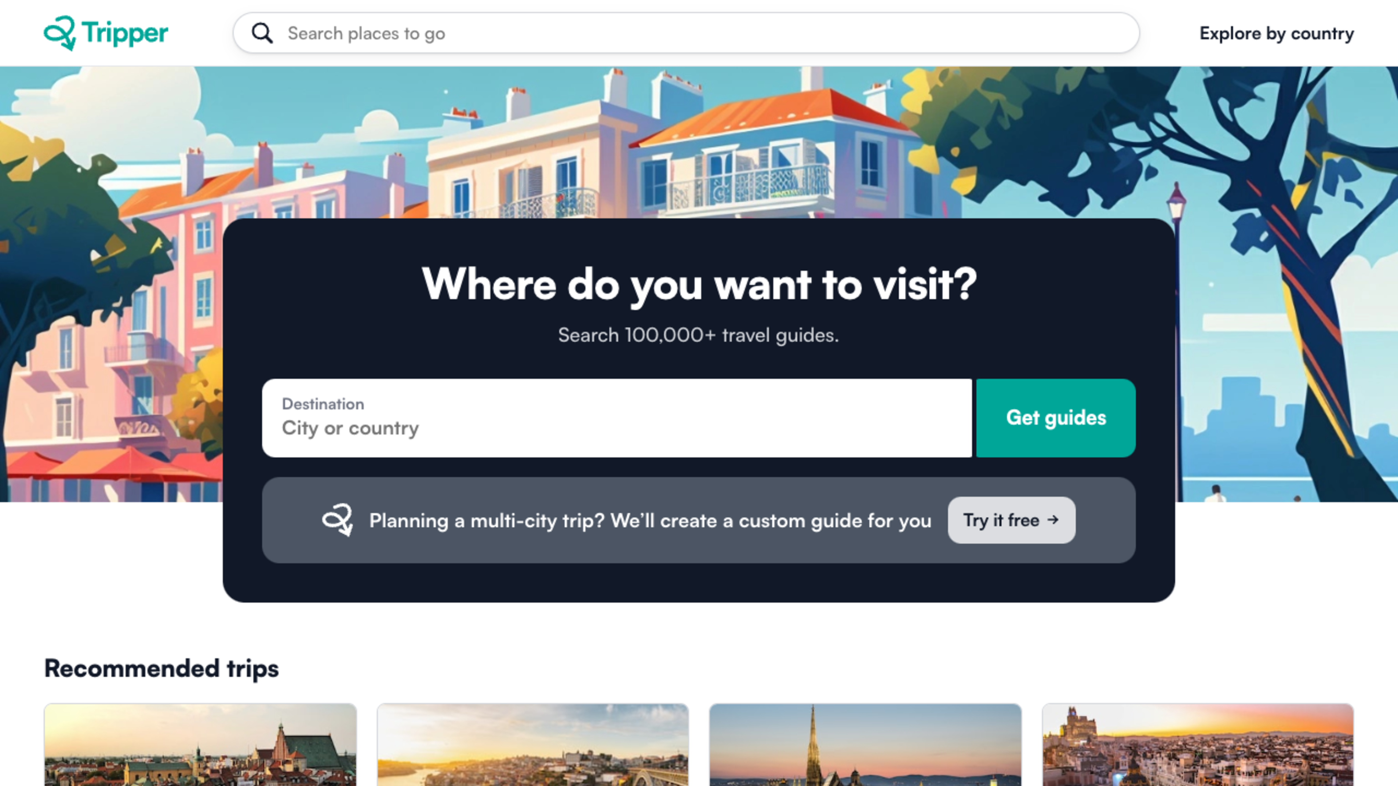
Task: Open the first recommended trip thumbnail
Action: pyautogui.click(x=200, y=745)
